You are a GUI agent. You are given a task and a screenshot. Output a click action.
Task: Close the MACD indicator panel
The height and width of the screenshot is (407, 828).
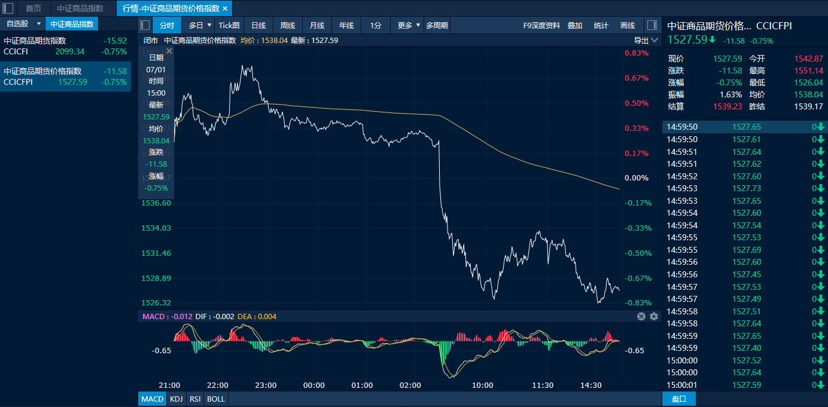tap(641, 316)
